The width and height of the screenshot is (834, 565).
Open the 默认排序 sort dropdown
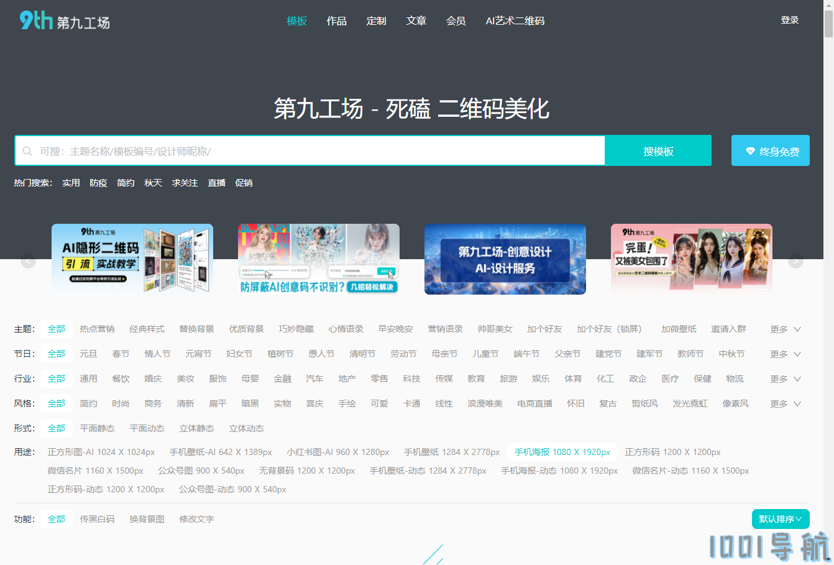(x=780, y=519)
